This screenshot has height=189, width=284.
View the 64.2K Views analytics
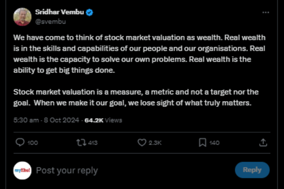tap(103, 120)
